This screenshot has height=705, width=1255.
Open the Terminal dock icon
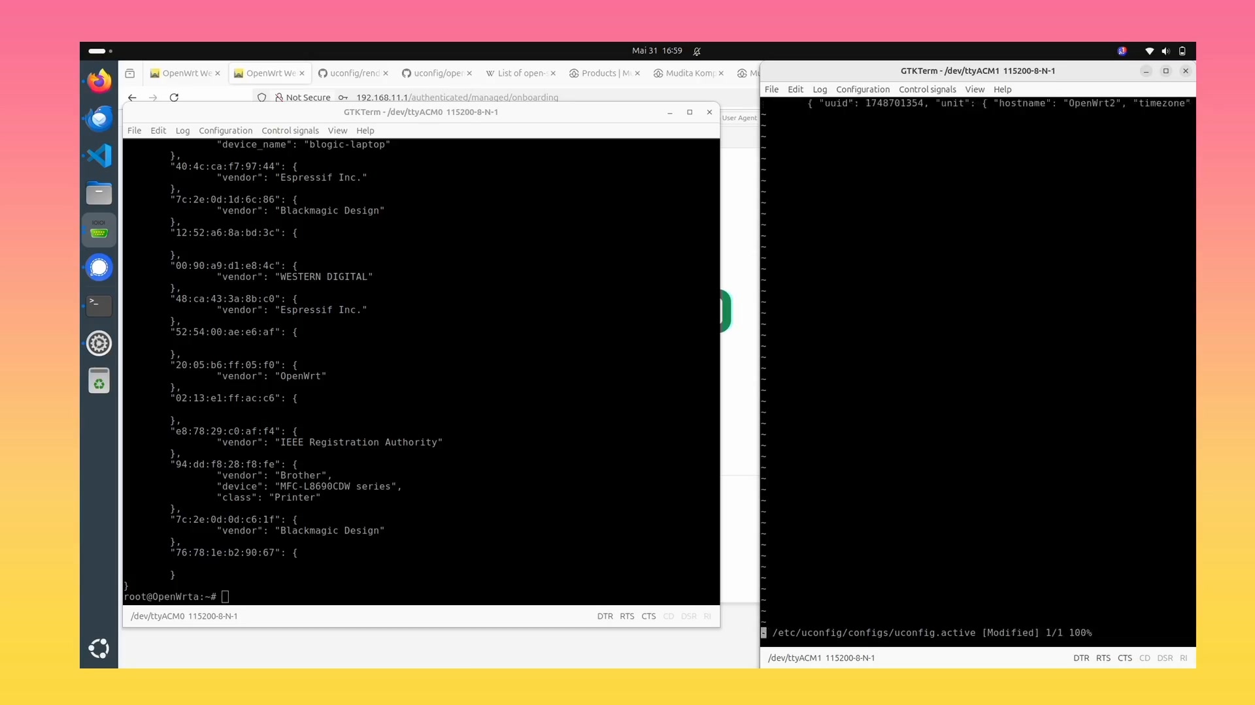(x=99, y=305)
